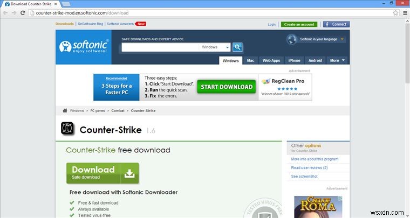Viewport: 410px width, 218px height.
Task: Open a new browser tab
Action: point(66,4)
